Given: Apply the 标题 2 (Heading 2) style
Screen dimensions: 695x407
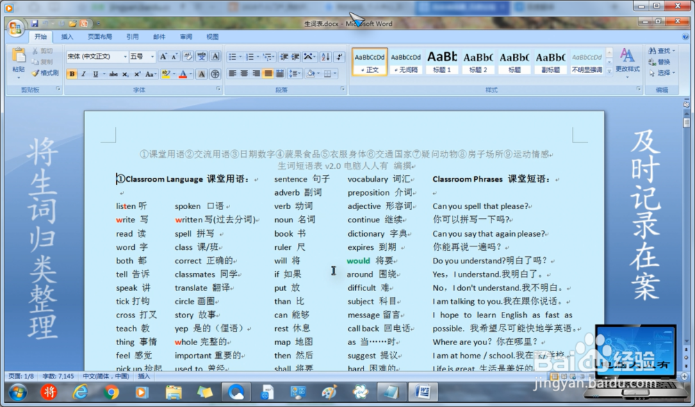Looking at the screenshot, I should click(478, 62).
